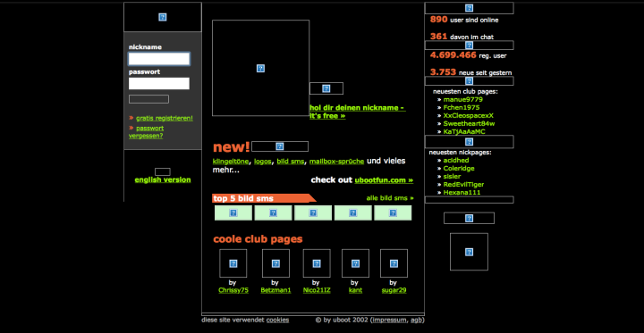Click '361 davon im chat' text
Image resolution: width=644 pixels, height=333 pixels.
(462, 37)
